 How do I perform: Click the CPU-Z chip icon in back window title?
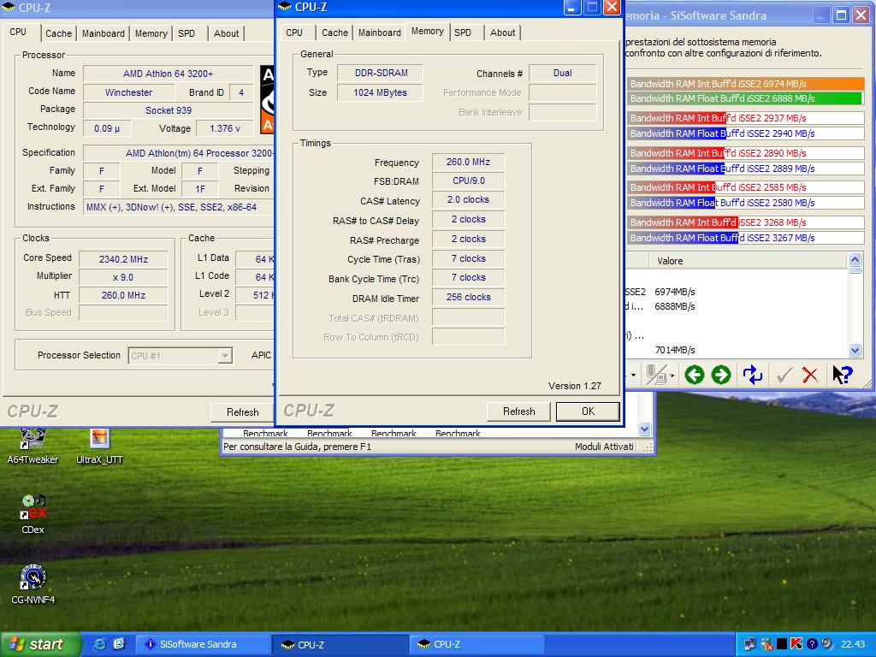9,7
